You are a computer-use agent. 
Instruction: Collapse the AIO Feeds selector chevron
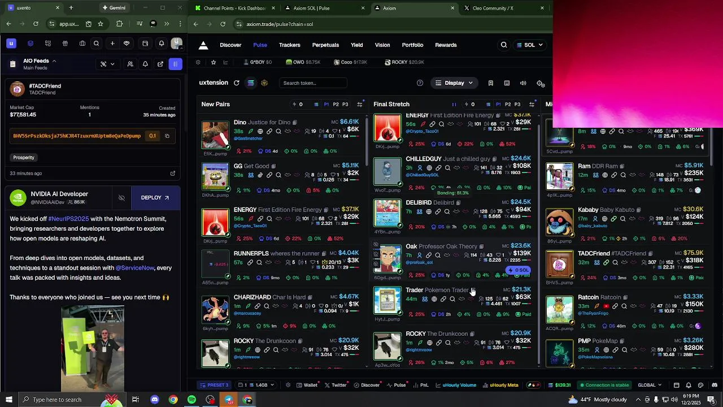coord(54,61)
